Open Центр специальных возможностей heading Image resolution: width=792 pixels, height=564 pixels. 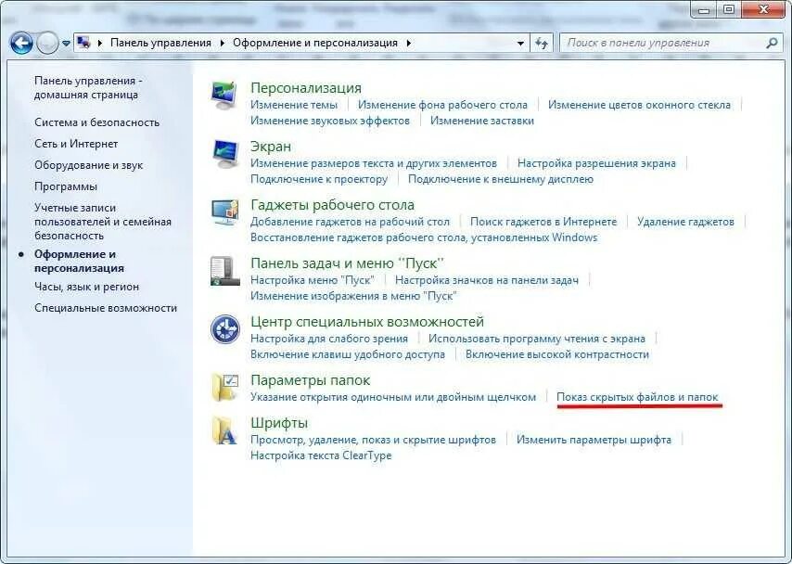tap(367, 322)
